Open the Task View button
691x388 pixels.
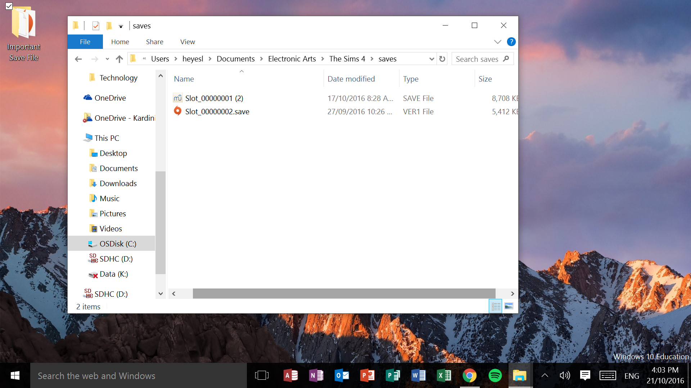point(262,375)
